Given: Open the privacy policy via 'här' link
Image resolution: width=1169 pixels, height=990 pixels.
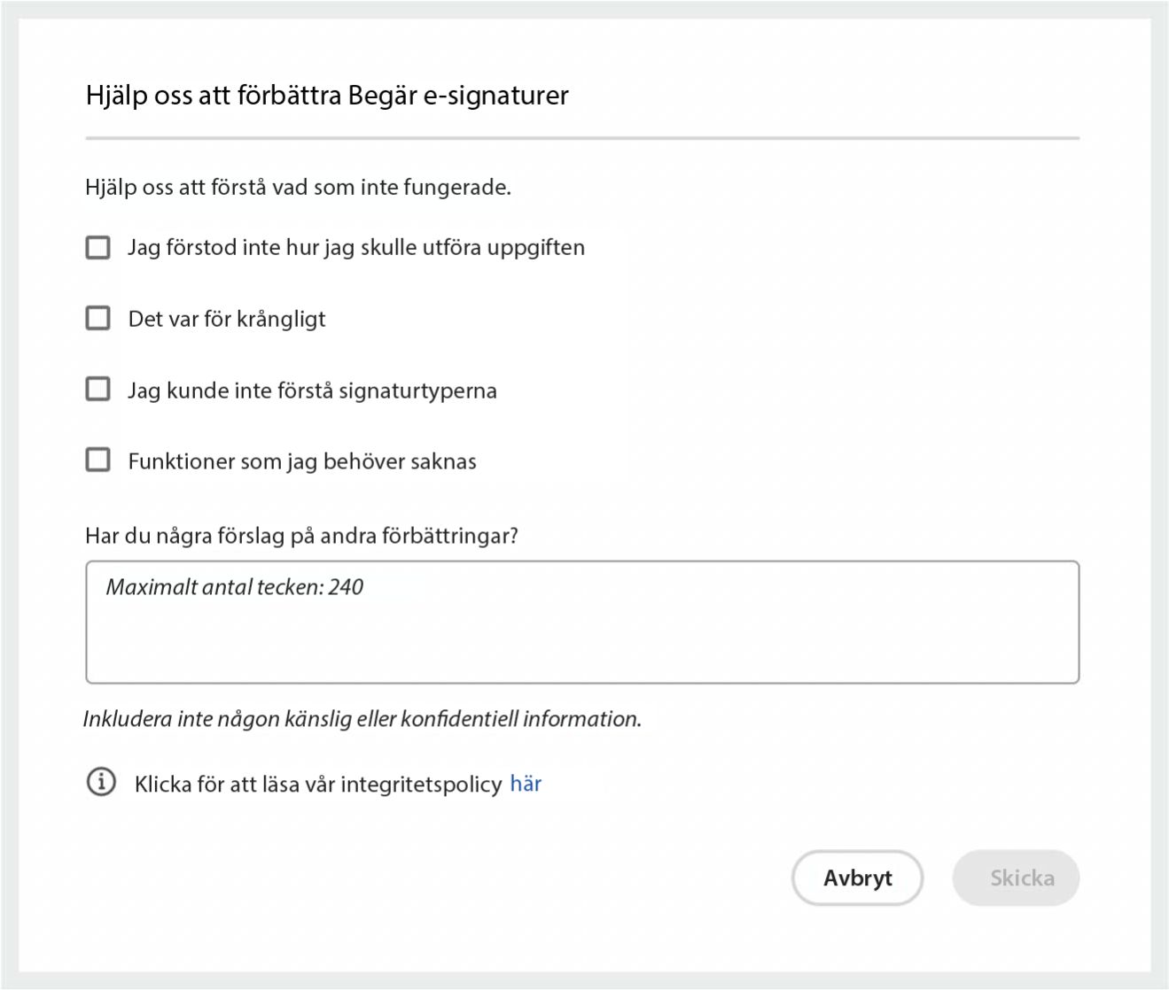Looking at the screenshot, I should coord(526,783).
